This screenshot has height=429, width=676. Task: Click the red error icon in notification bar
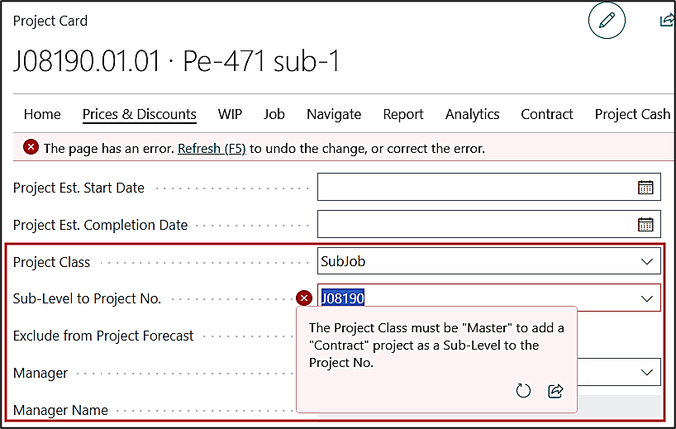pos(31,147)
